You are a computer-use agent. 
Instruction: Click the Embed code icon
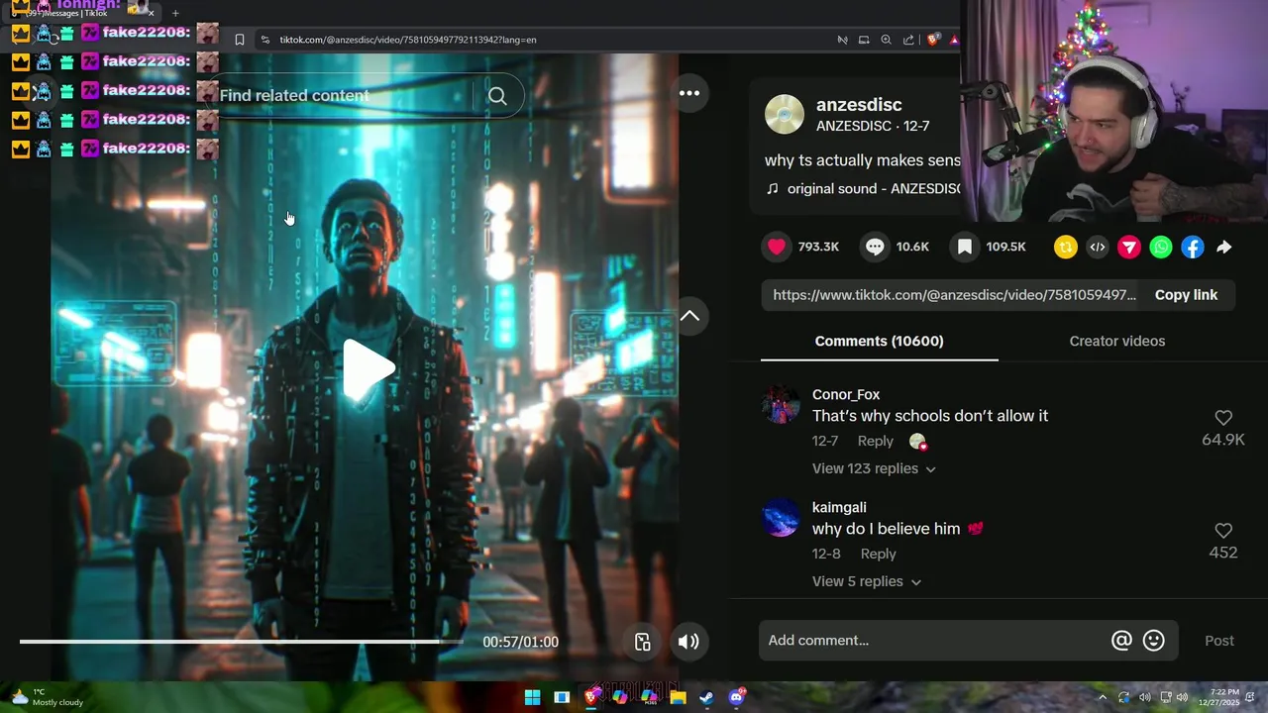point(1098,248)
